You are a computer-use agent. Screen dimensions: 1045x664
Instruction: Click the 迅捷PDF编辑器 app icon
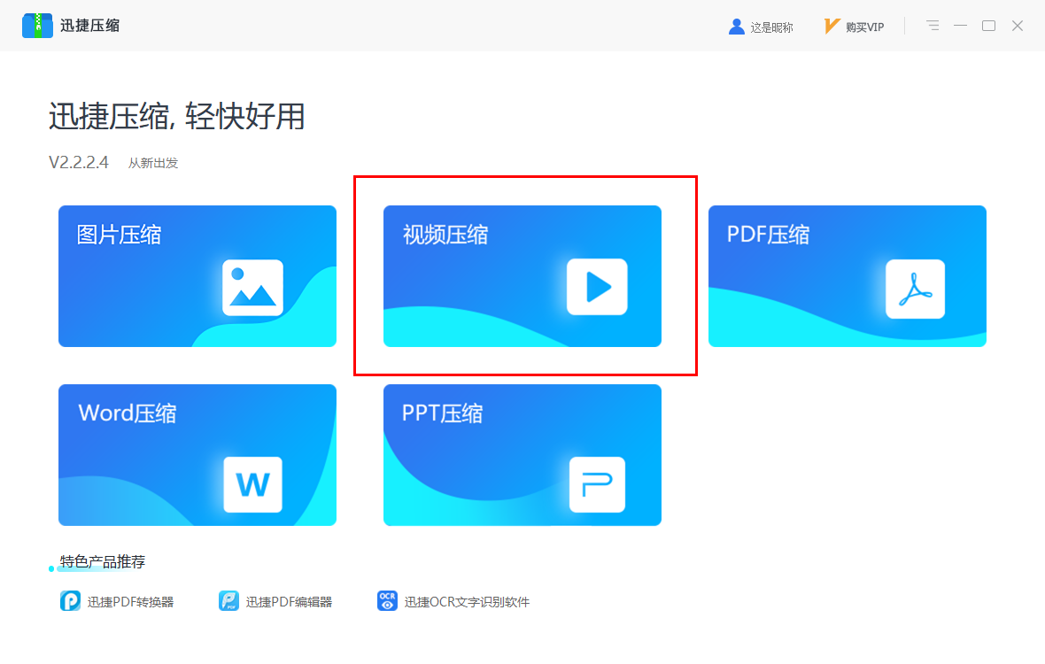(x=230, y=600)
